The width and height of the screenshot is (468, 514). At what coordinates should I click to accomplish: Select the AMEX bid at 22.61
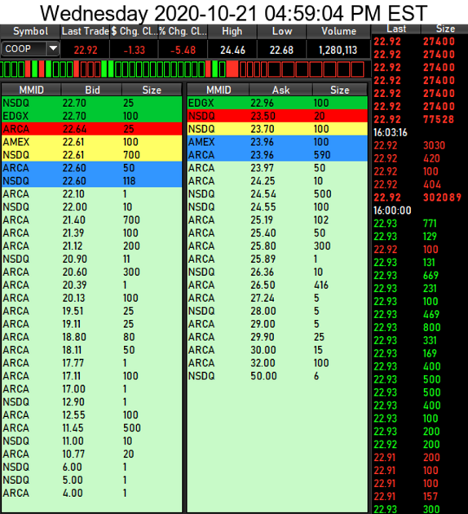point(91,142)
